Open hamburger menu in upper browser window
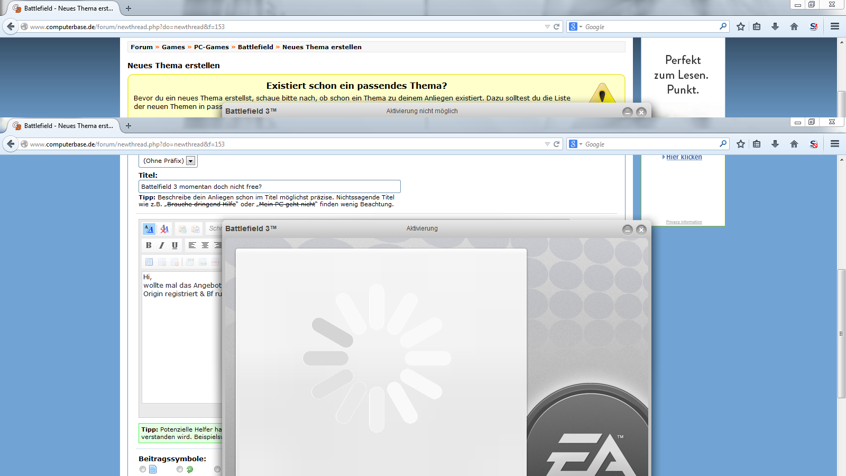The image size is (846, 476). [x=835, y=26]
